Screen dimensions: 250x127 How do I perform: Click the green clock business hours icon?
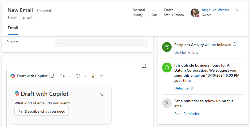click(x=167, y=67)
